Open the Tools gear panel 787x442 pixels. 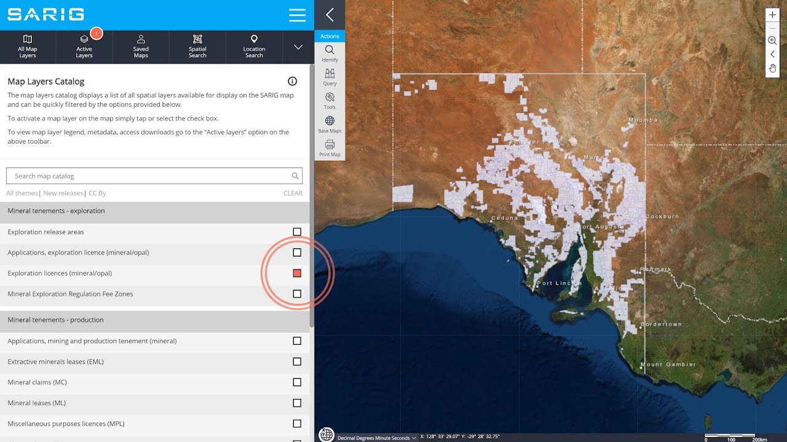click(x=330, y=101)
